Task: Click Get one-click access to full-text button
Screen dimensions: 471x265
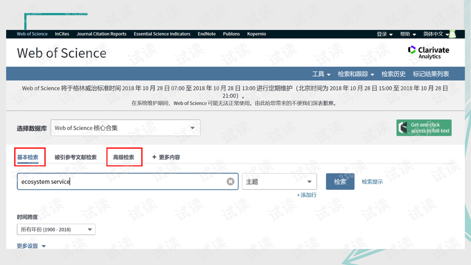Action: (x=424, y=128)
